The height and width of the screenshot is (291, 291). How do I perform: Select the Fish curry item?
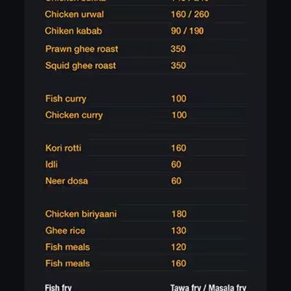[66, 99]
